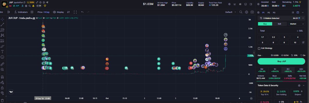Select the text annotation tool
This screenshot has height=103, width=309.
pyautogui.click(x=2, y=51)
